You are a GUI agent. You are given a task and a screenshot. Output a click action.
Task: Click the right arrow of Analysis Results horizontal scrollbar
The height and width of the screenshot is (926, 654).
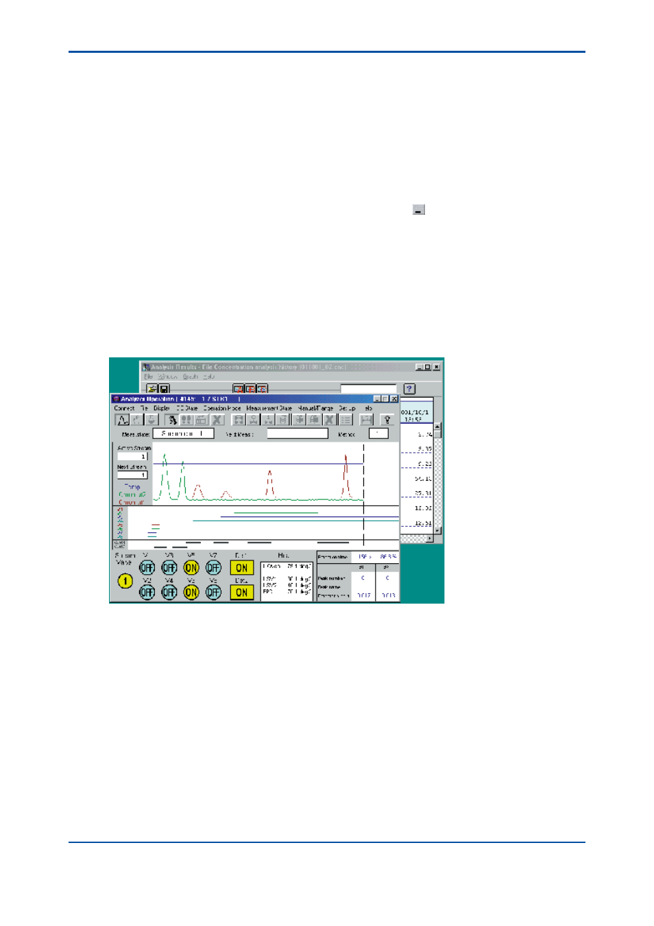430,538
